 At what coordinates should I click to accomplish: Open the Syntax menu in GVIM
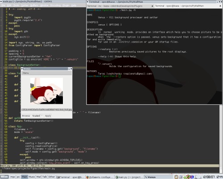(x=25, y=5)
